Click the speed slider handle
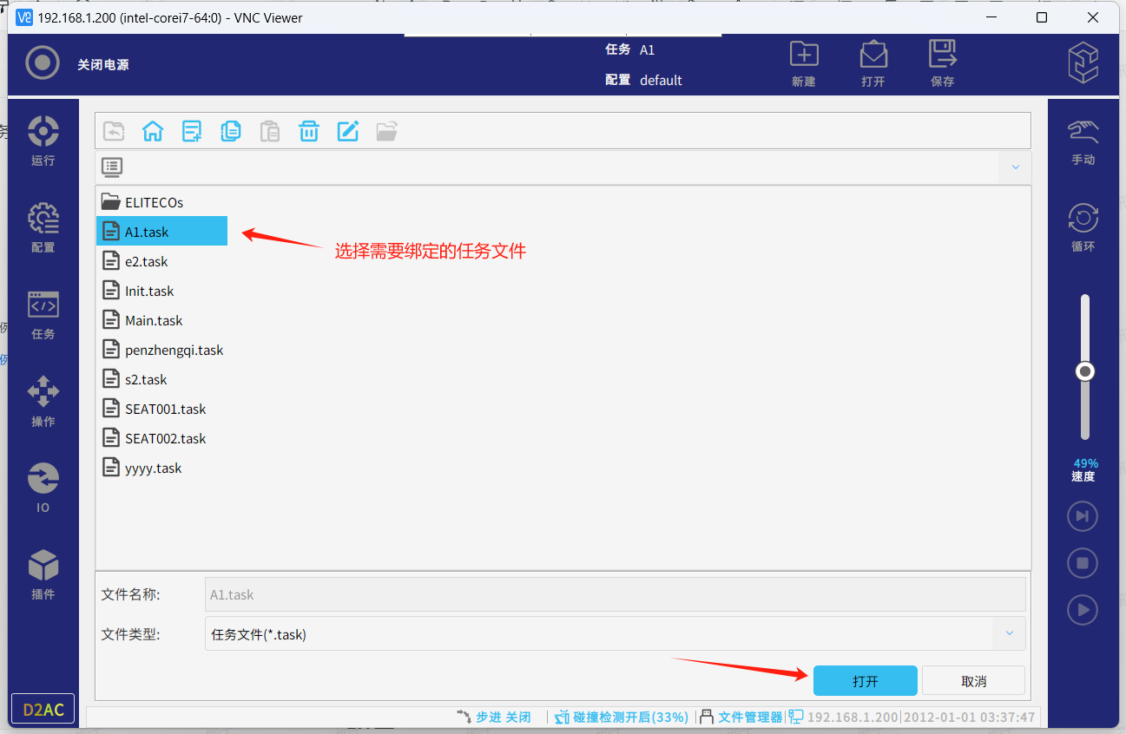 tap(1084, 371)
